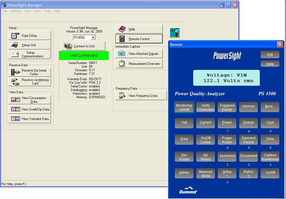Click the Increment remote key
The width and height of the screenshot is (286, 199).
[227, 157]
